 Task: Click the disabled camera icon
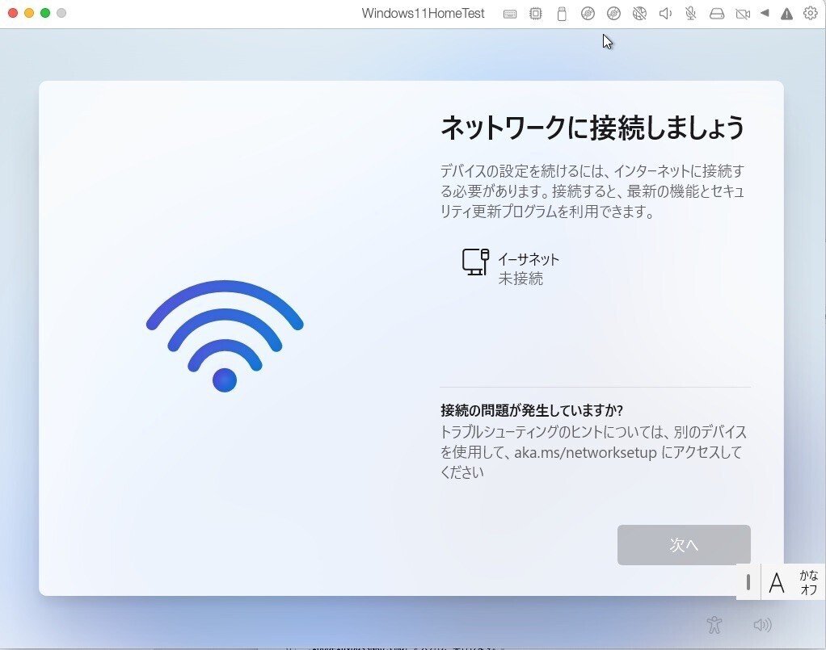tap(742, 14)
